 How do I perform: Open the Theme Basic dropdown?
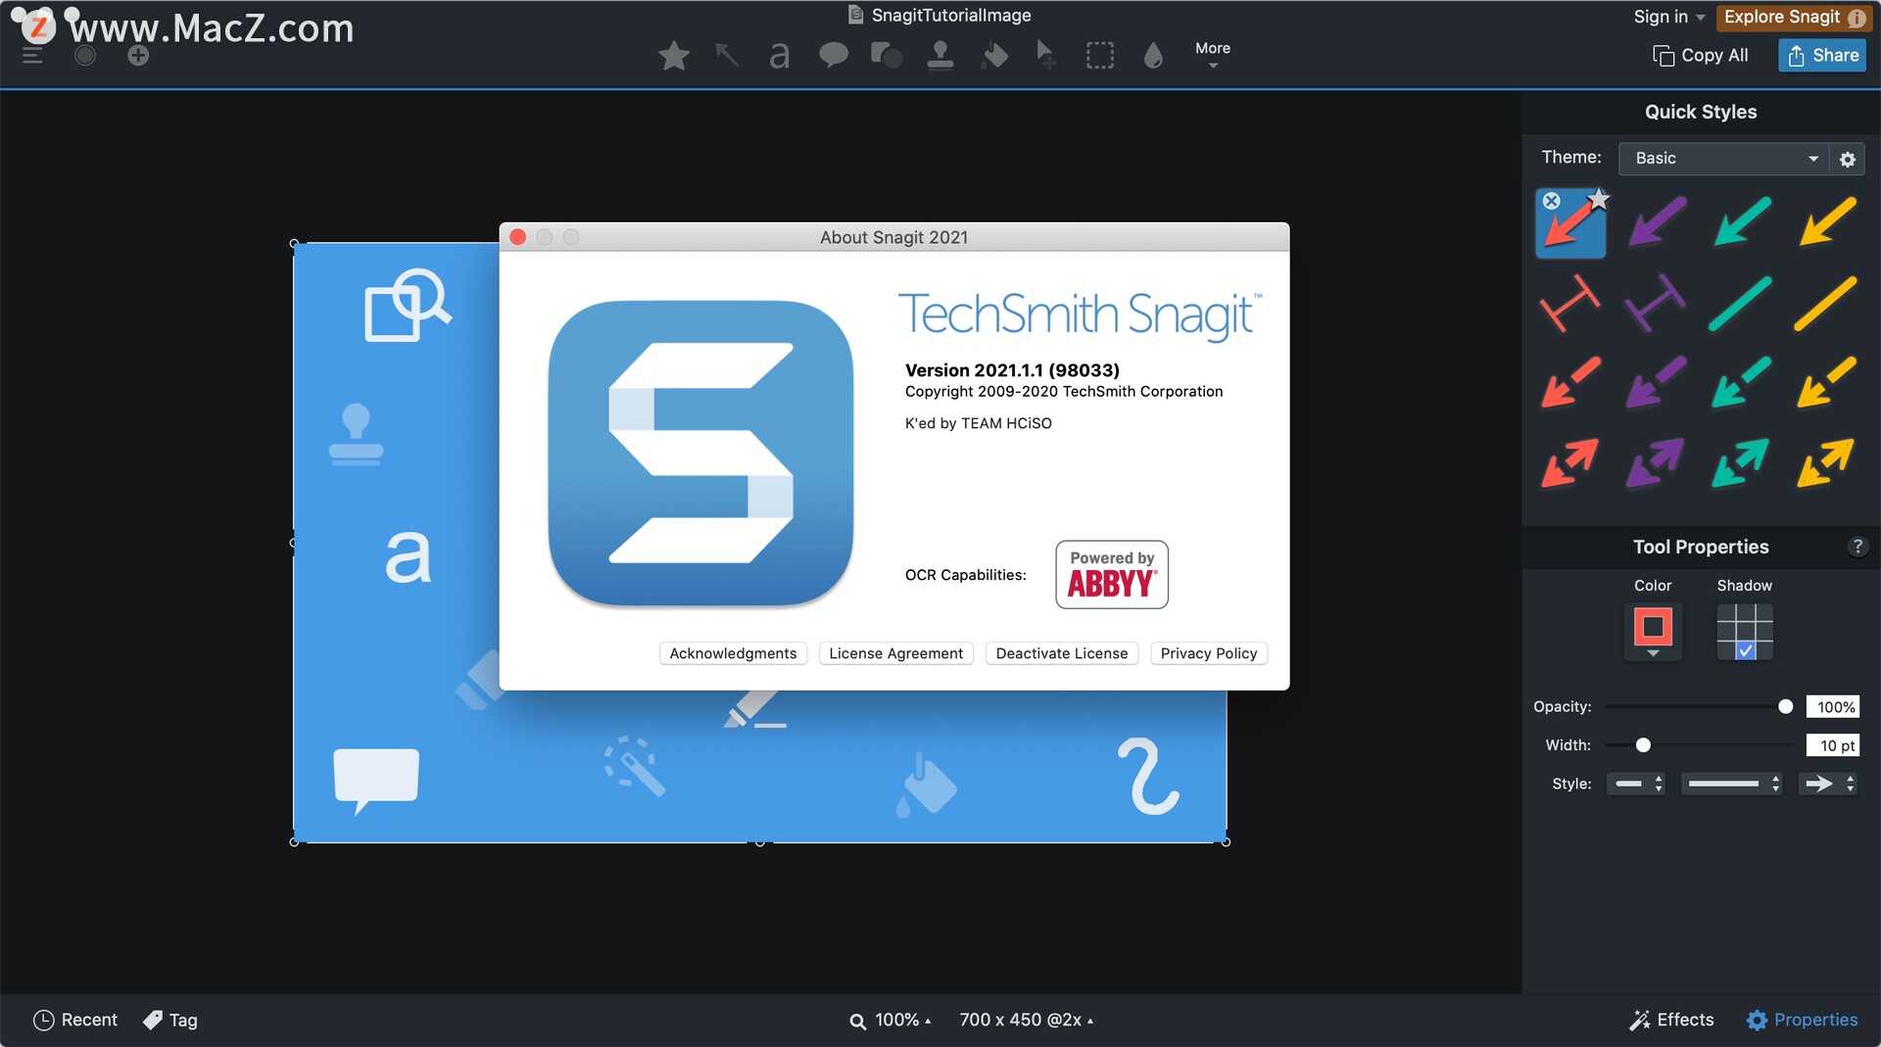[x=1723, y=159]
